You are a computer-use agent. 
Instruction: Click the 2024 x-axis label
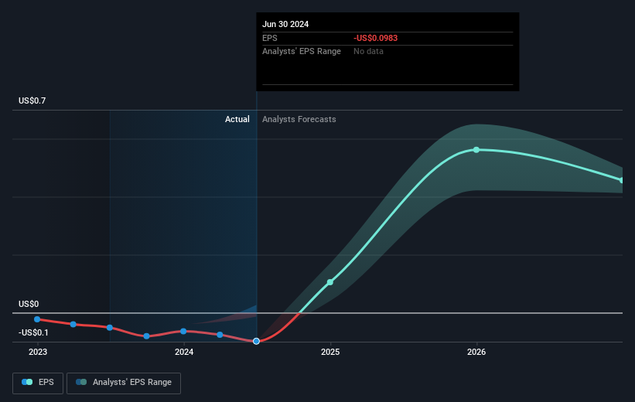tap(184, 352)
